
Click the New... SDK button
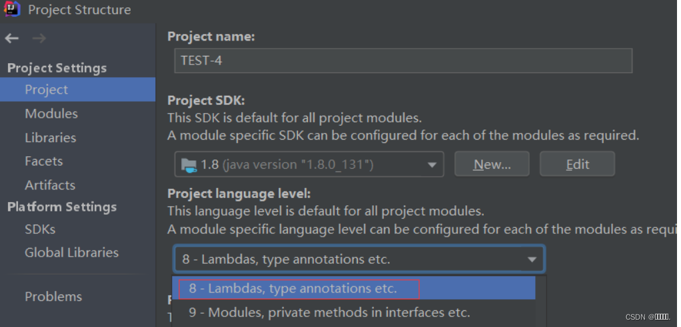click(492, 164)
